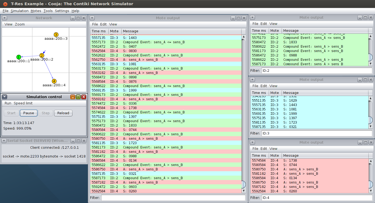Click the Start simulation button
This screenshot has width=375, height=203.
[11, 113]
